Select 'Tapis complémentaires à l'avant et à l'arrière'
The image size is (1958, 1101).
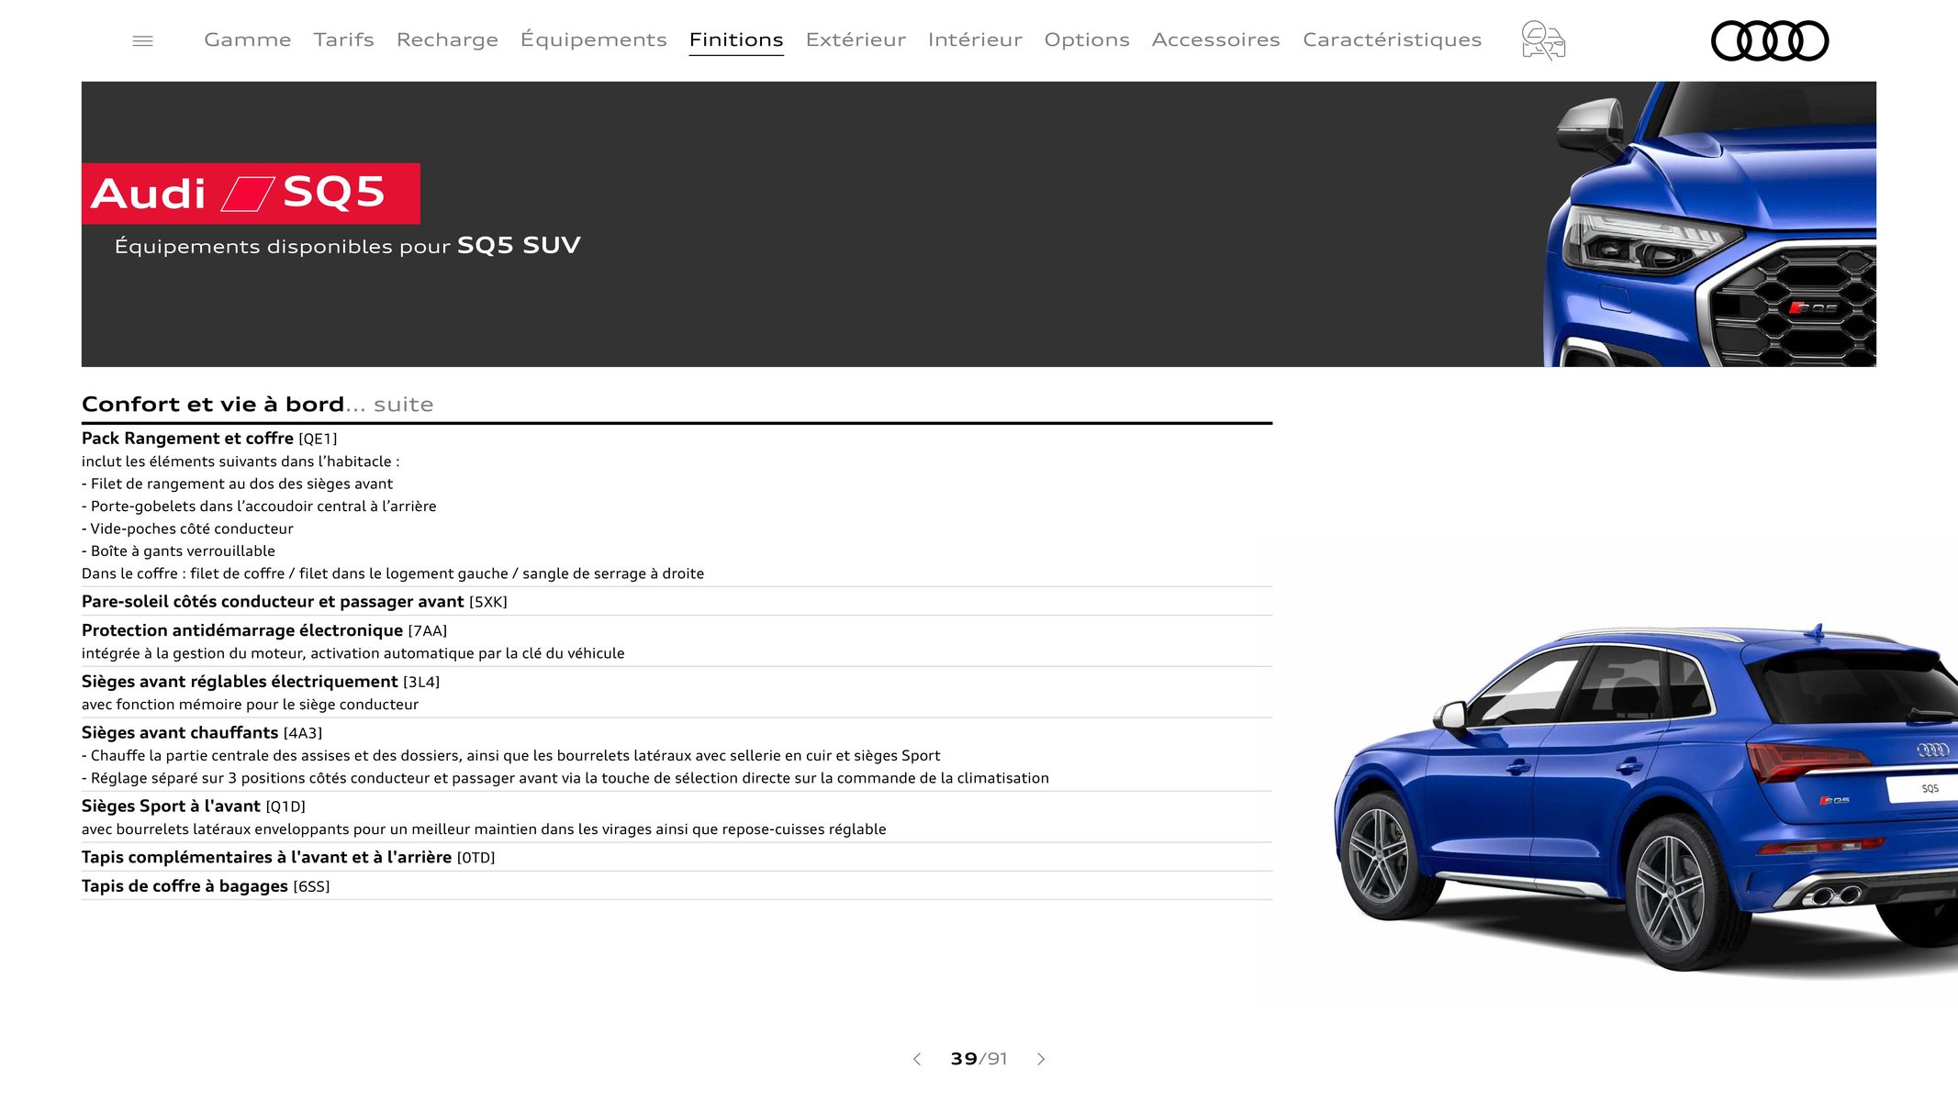click(x=266, y=858)
